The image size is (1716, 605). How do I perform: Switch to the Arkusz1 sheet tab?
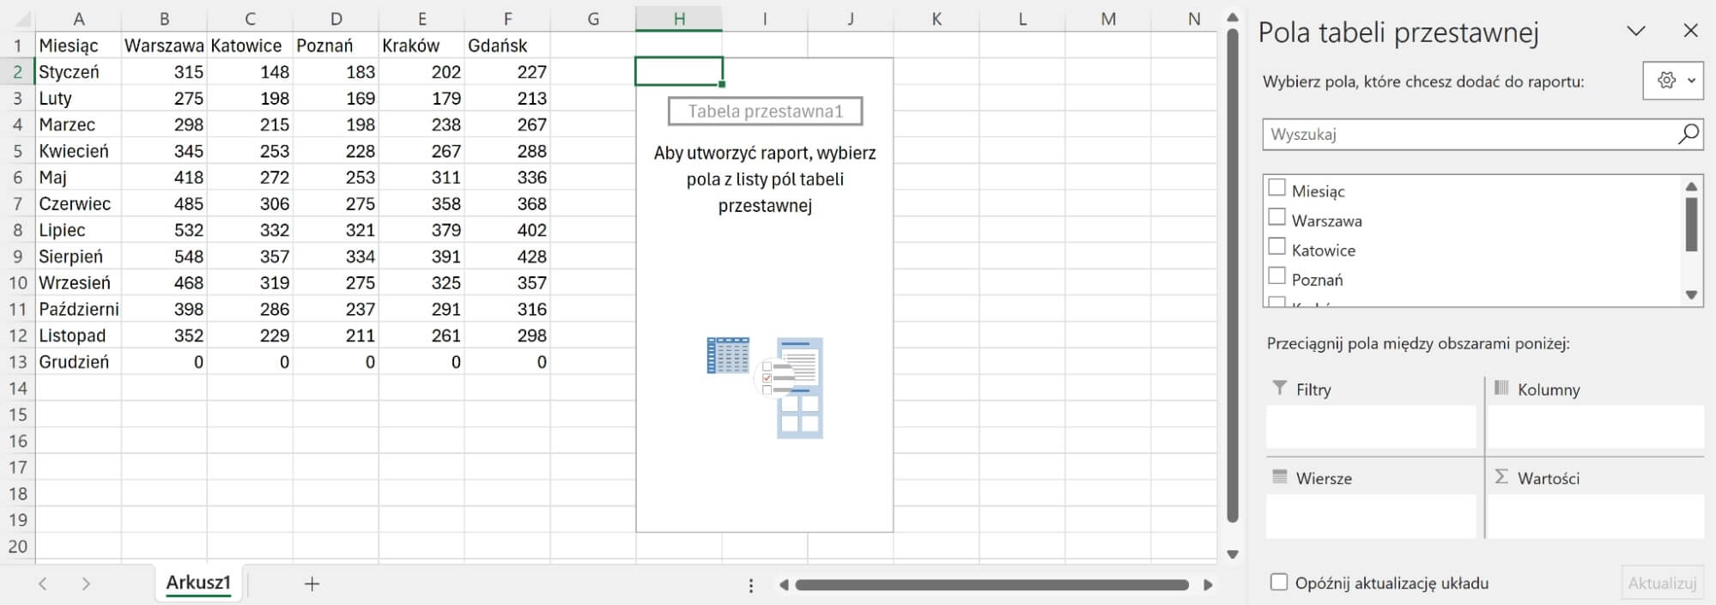(198, 583)
